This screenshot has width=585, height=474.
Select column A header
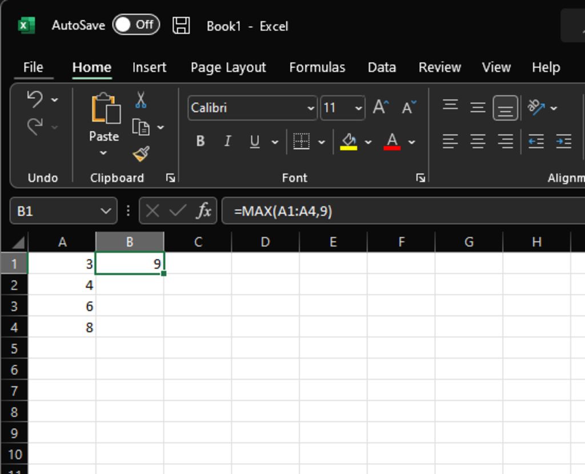pyautogui.click(x=62, y=242)
